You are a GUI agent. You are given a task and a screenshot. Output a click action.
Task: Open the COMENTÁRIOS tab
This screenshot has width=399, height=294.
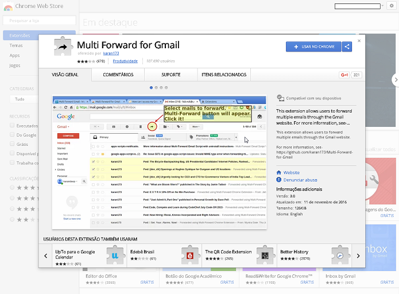[118, 75]
